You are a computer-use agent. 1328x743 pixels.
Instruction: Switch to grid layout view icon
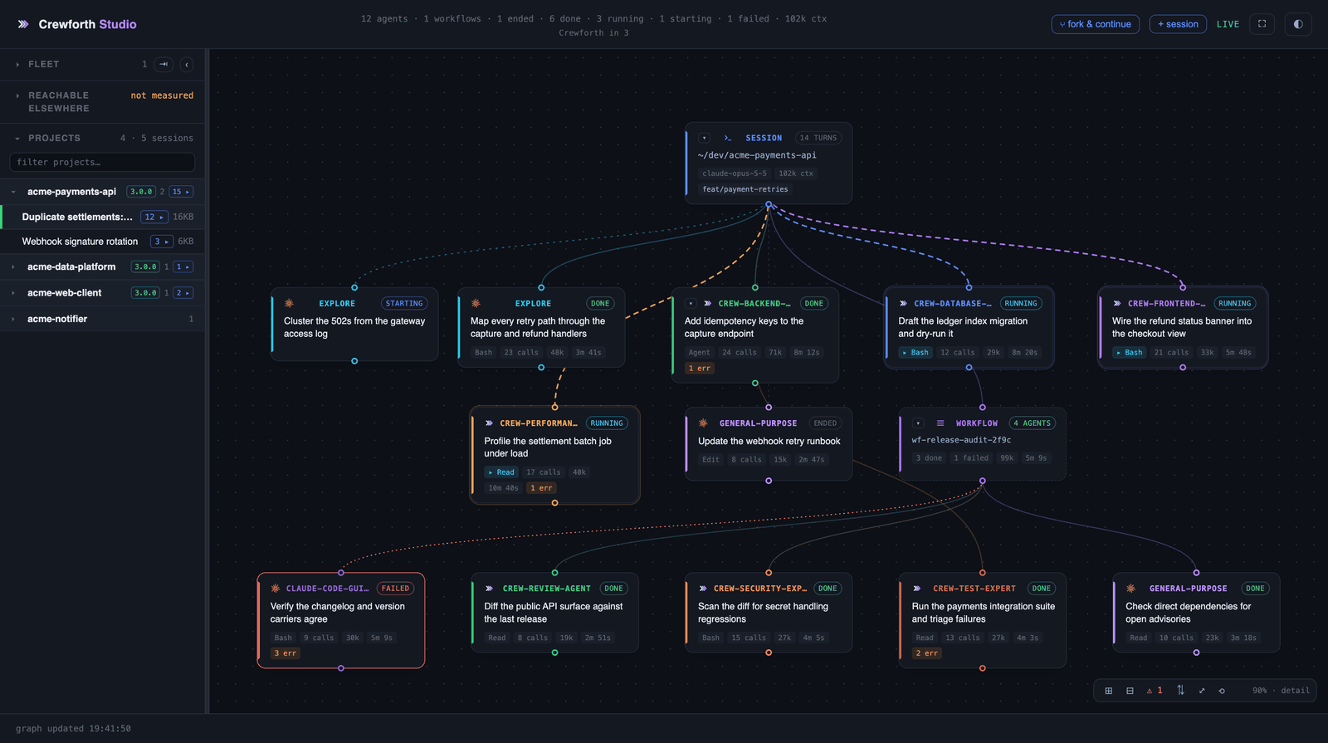coord(1108,691)
